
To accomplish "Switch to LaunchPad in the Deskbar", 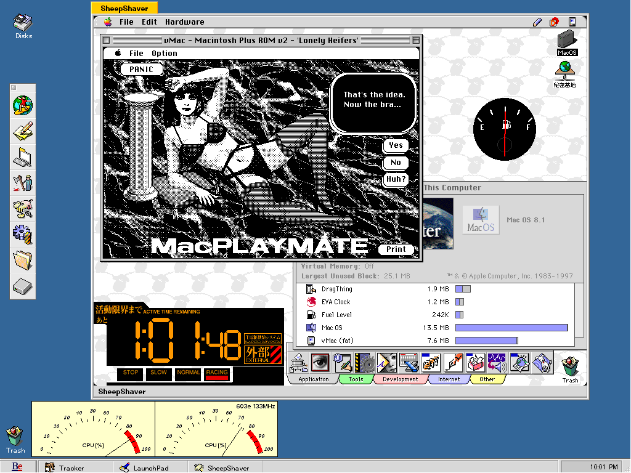I will tap(150, 467).
